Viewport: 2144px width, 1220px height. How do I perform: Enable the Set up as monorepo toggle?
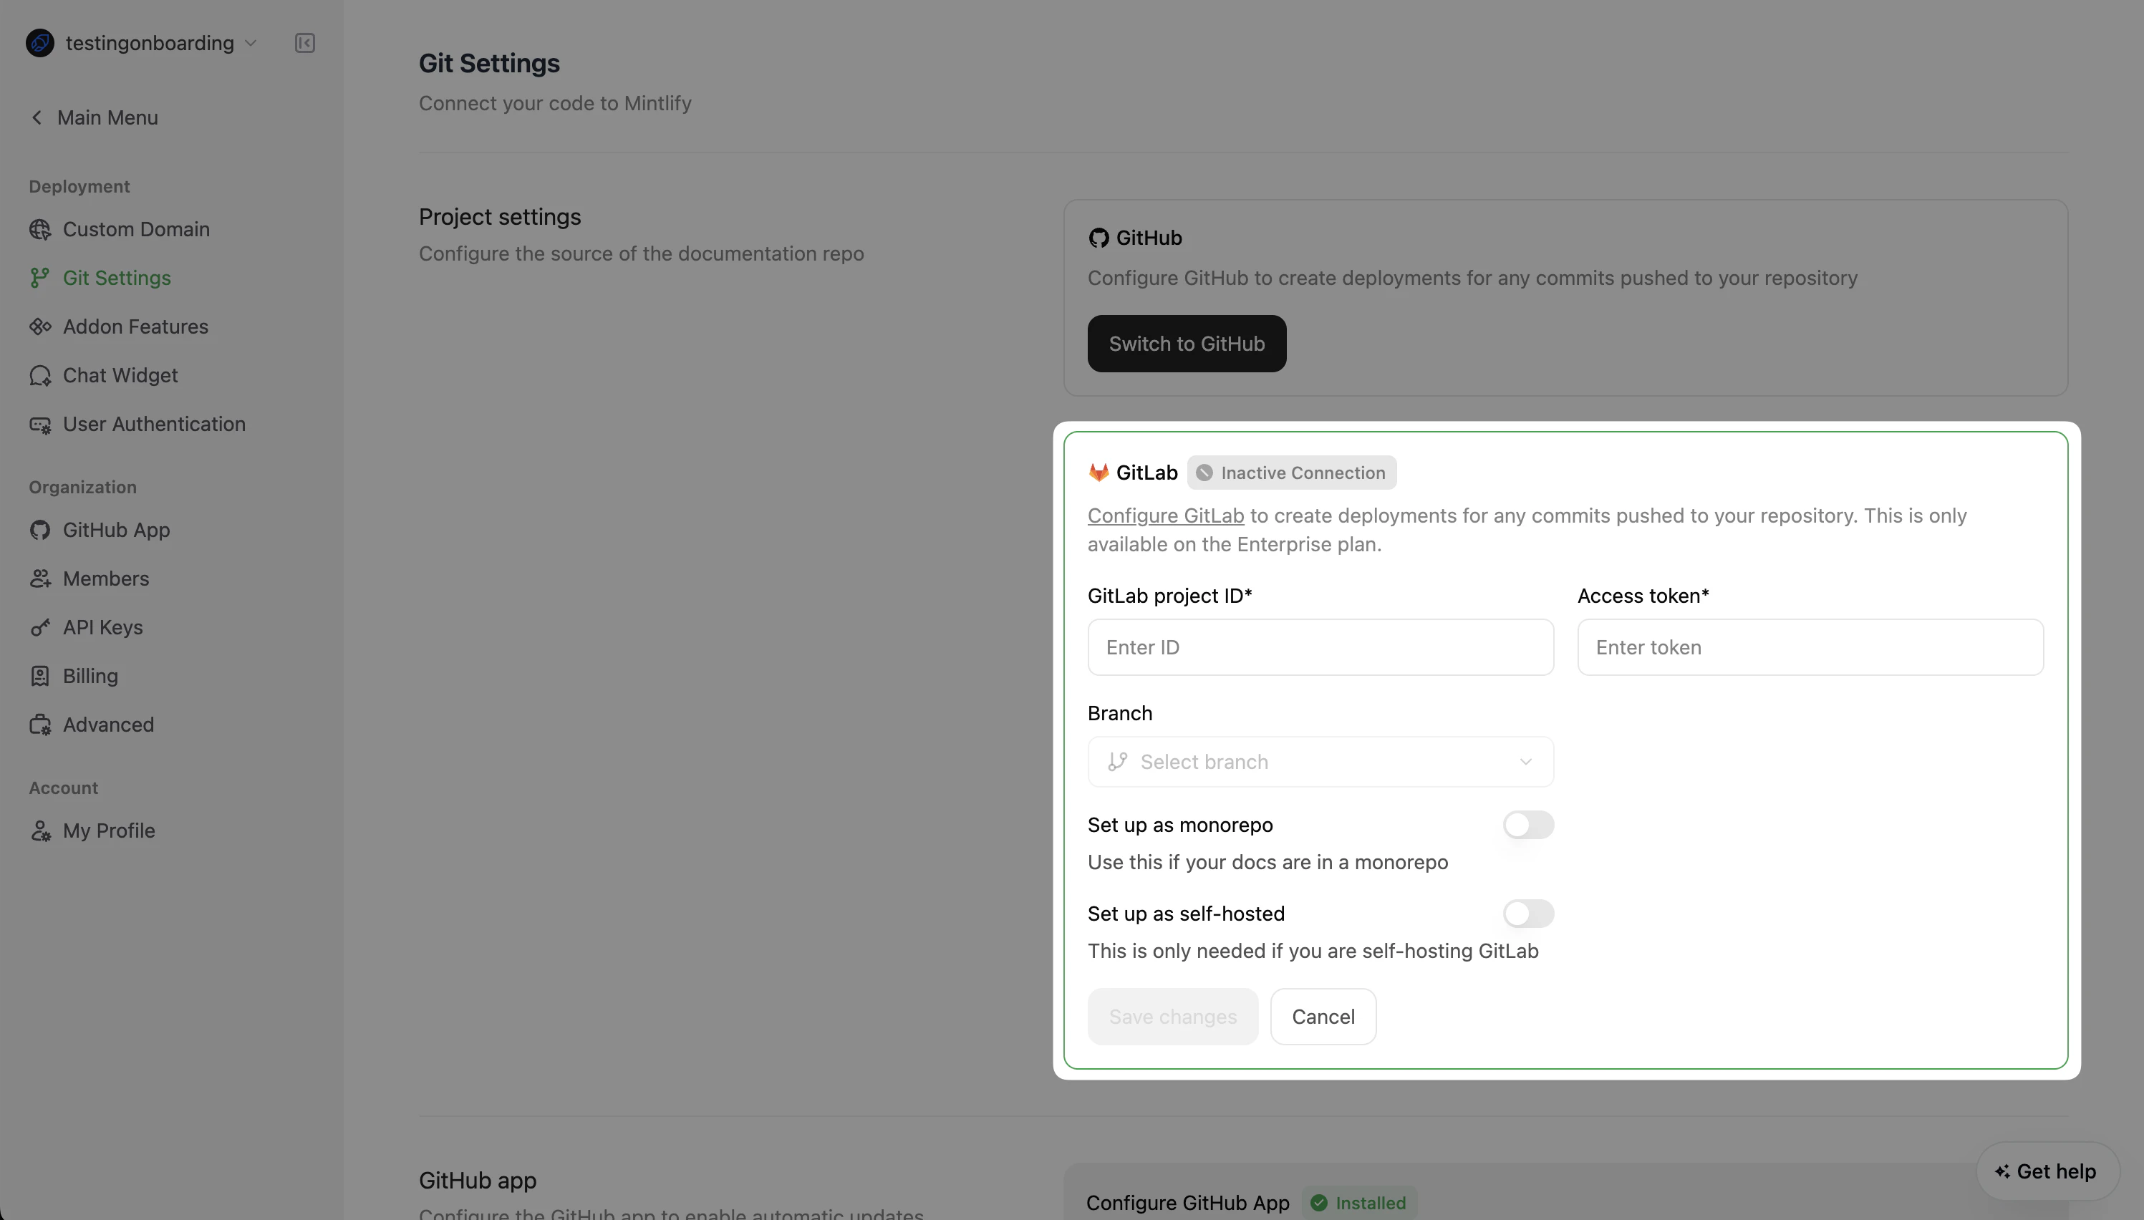[x=1528, y=825]
